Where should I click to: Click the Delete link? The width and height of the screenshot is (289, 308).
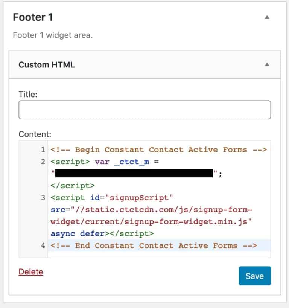30,272
